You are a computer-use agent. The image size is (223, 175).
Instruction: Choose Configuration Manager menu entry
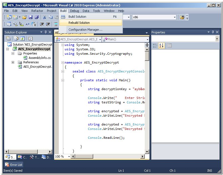point(85,30)
